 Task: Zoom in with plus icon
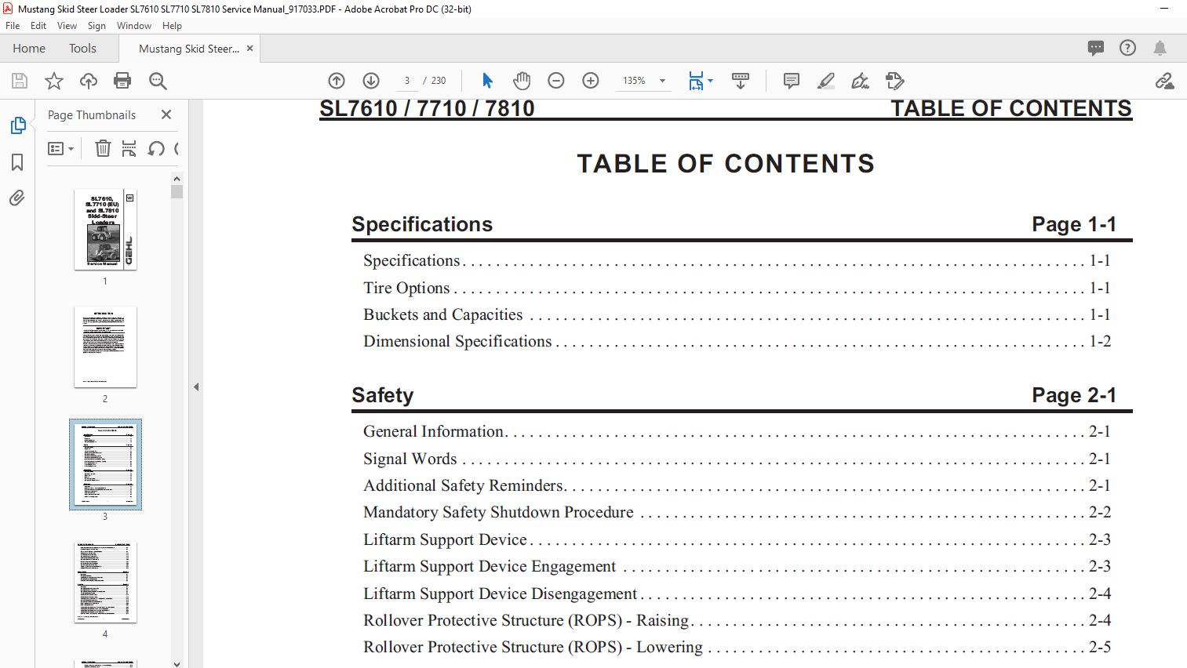(591, 81)
